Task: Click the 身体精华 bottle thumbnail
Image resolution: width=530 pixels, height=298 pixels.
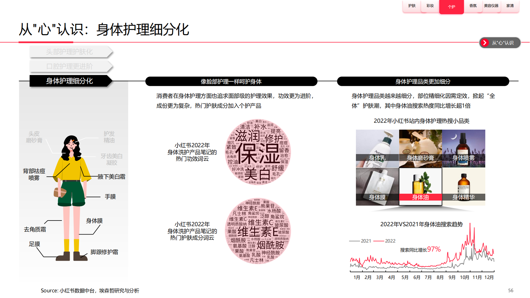Action: 464,187
